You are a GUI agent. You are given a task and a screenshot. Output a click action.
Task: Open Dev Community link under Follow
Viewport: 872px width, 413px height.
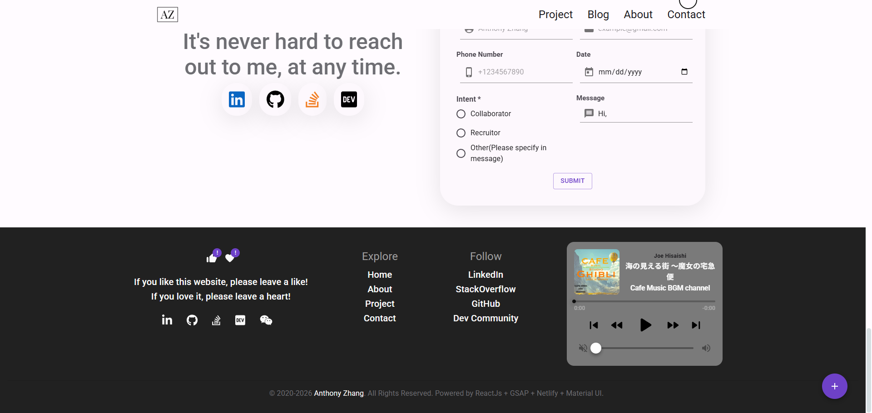[486, 318]
